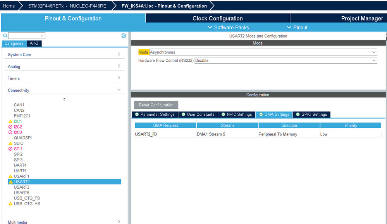Select the A->Z view tab

(x=34, y=43)
